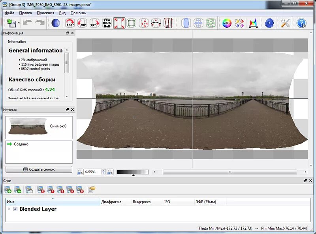Open the Вид menu

tap(62, 13)
